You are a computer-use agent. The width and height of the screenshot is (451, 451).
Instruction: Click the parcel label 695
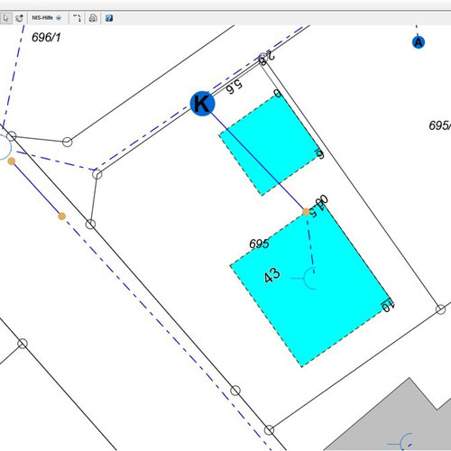(259, 244)
